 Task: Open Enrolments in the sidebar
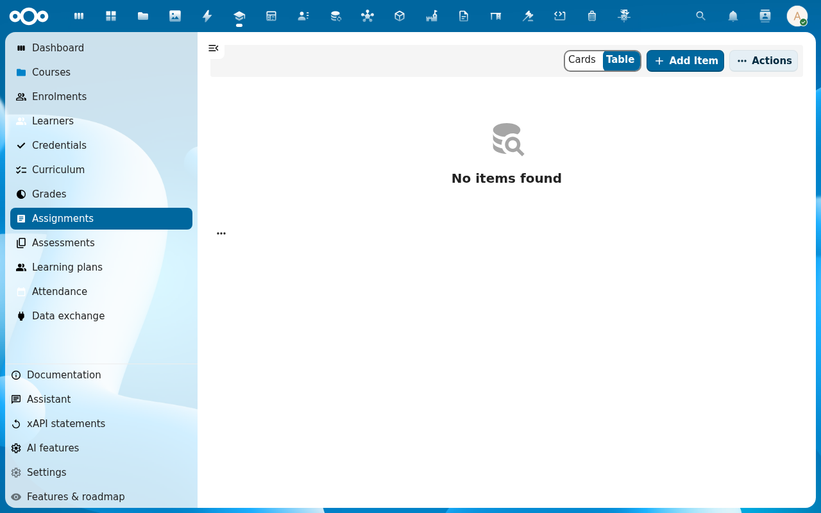pyautogui.click(x=101, y=97)
